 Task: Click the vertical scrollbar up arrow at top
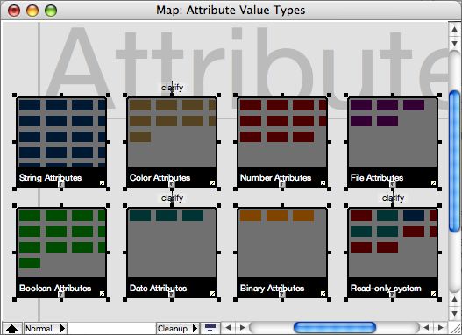[x=454, y=29]
